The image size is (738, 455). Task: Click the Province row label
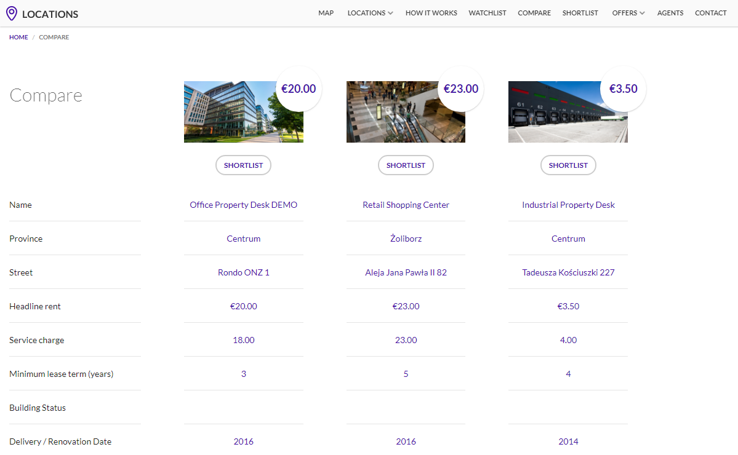click(26, 239)
